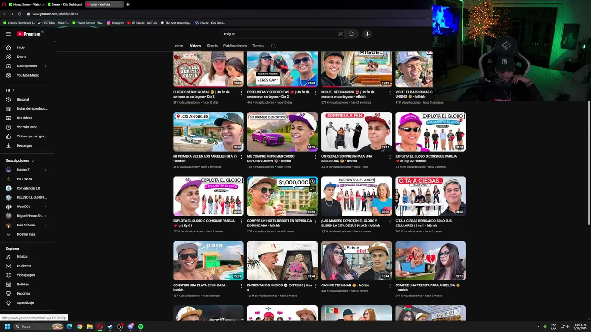Go back with the browser back arrow

pos(4,14)
